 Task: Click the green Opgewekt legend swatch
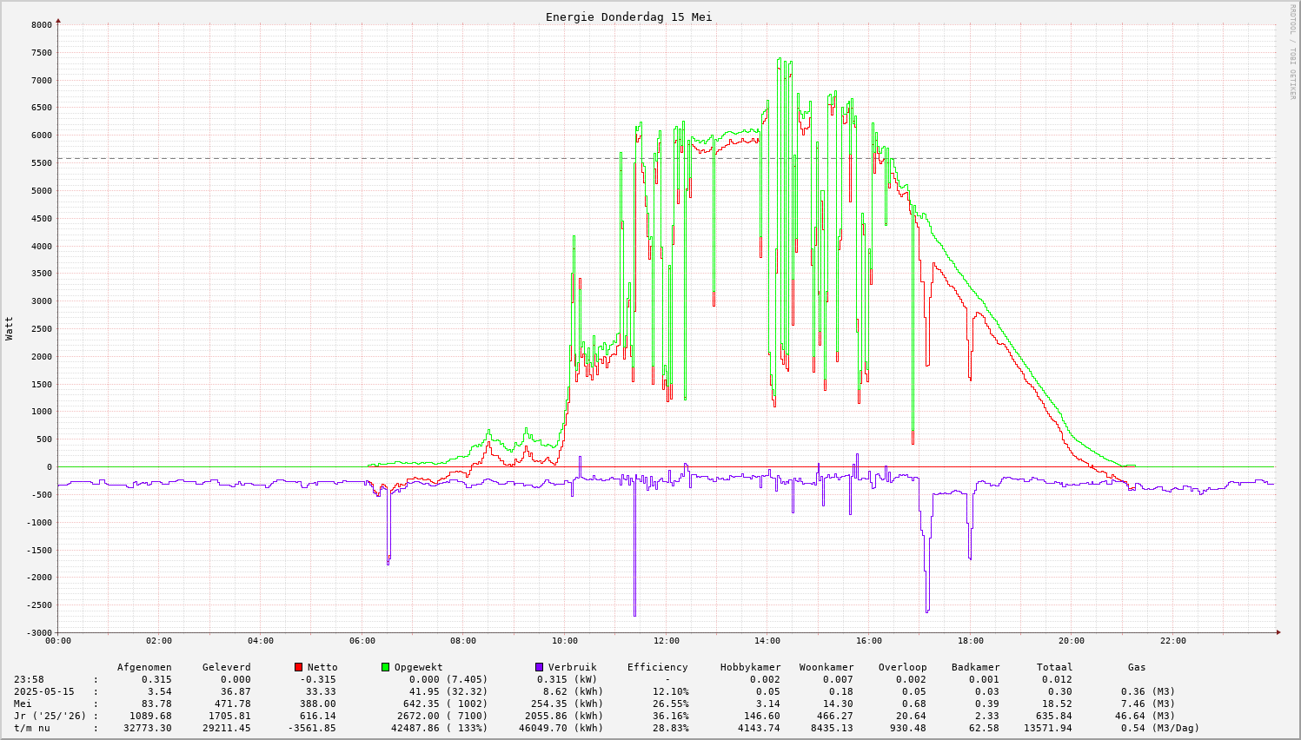click(385, 667)
